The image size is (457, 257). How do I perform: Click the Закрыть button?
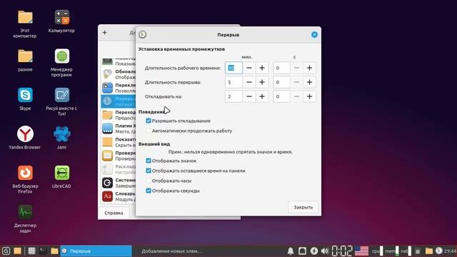[x=303, y=207]
